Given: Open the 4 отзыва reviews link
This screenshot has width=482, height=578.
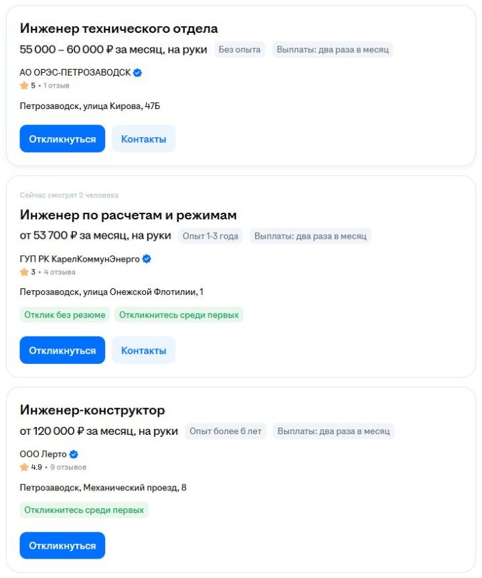Looking at the screenshot, I should [60, 272].
